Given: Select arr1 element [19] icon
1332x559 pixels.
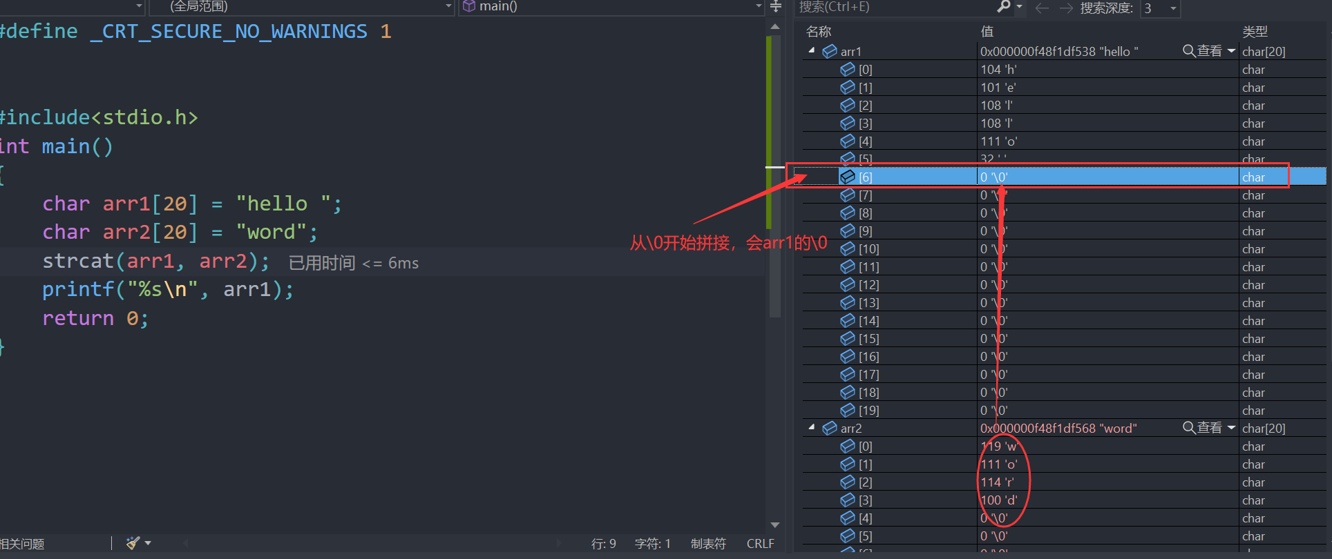Looking at the screenshot, I should pyautogui.click(x=848, y=410).
